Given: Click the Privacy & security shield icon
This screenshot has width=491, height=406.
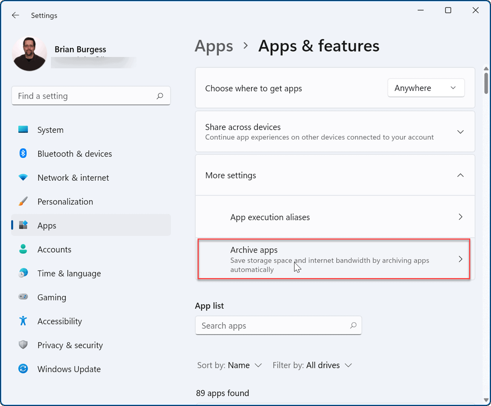Looking at the screenshot, I should tap(23, 345).
